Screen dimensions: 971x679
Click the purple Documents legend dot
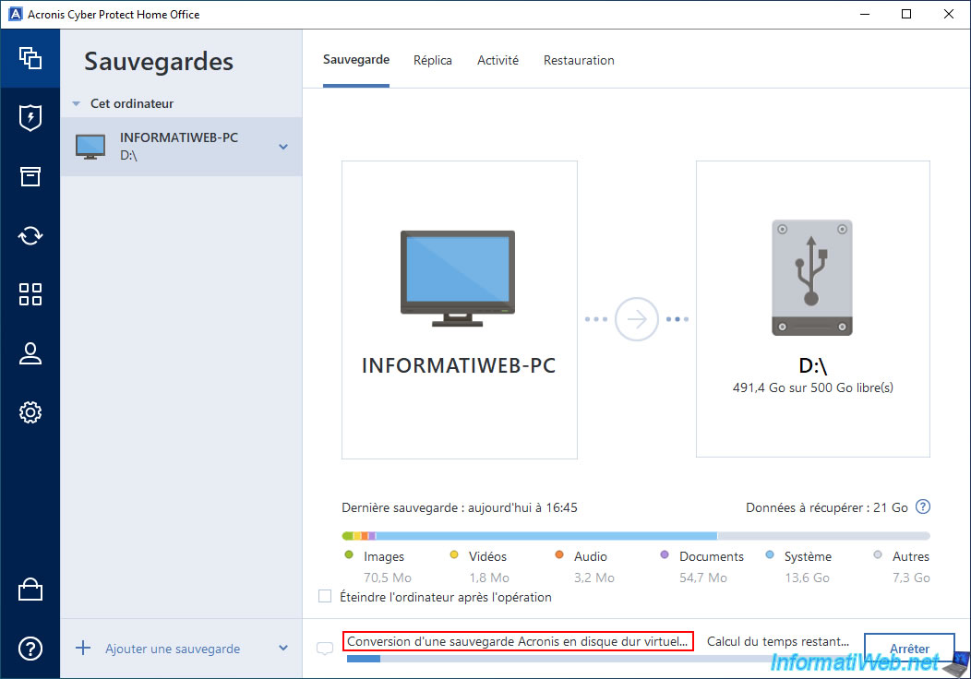665,555
